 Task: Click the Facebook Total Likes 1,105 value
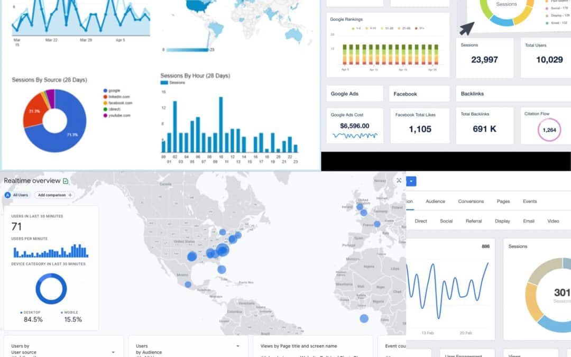pos(420,130)
